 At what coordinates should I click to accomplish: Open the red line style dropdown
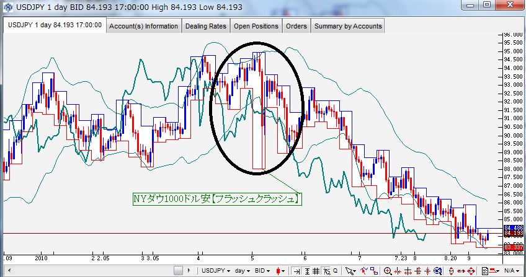(495, 271)
